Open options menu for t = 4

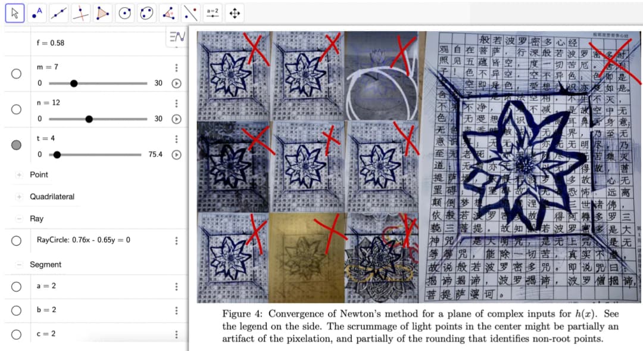[x=176, y=139]
